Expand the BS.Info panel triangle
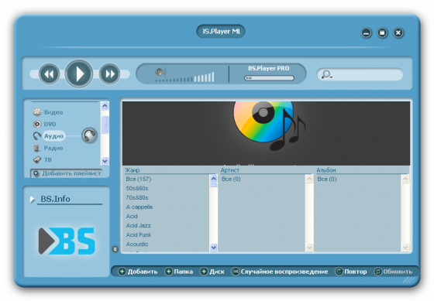 pos(32,200)
